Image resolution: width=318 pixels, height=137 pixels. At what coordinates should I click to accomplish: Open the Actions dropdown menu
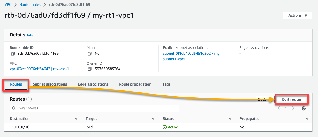[298, 15]
